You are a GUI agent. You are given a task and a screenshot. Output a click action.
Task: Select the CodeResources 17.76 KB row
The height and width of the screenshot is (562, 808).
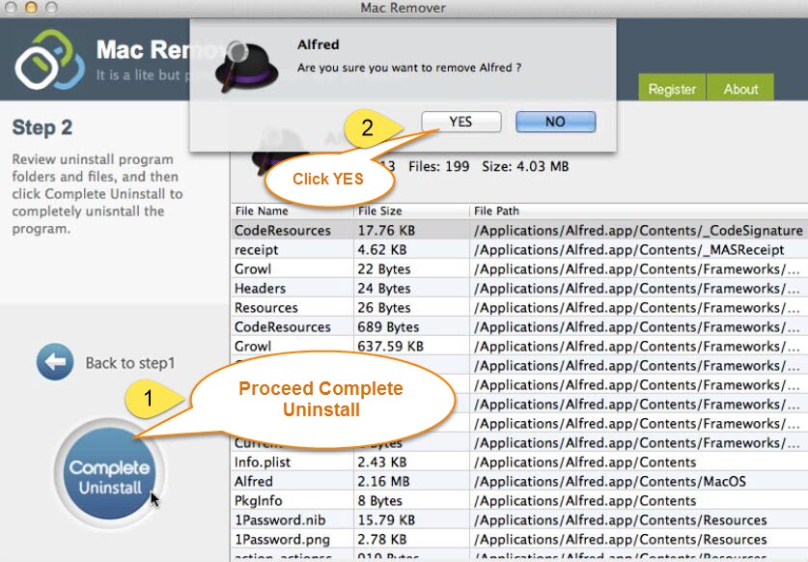pyautogui.click(x=519, y=230)
